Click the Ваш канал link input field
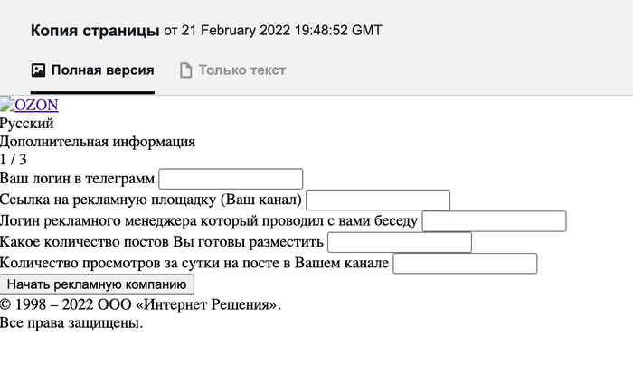The image size is (633, 382). coord(378,200)
